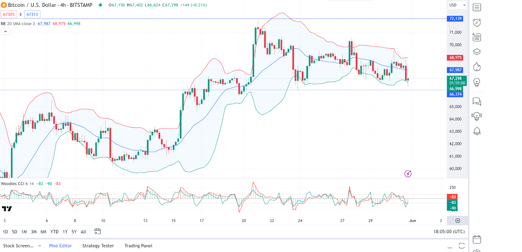Click the 70,000 price axis label

click(455, 45)
